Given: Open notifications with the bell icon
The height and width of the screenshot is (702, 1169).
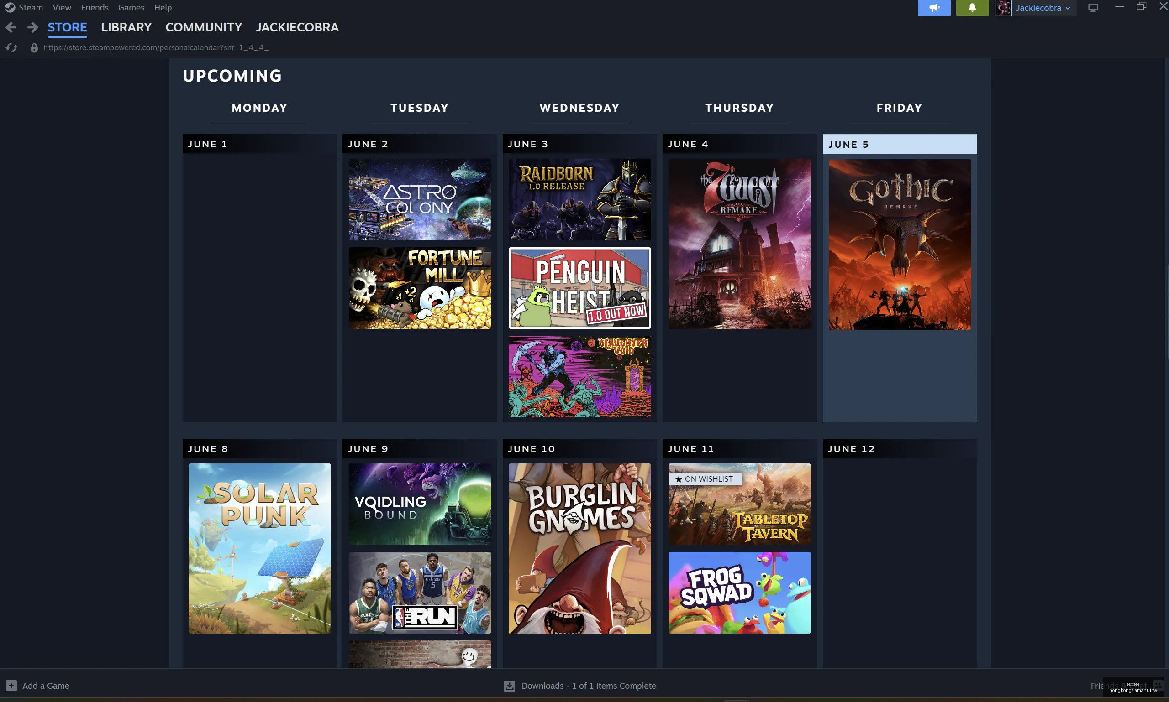Looking at the screenshot, I should pyautogui.click(x=972, y=8).
